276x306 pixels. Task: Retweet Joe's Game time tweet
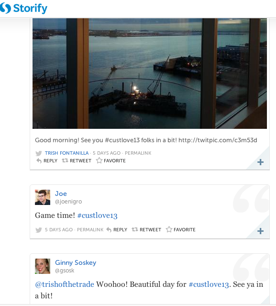[146, 229]
